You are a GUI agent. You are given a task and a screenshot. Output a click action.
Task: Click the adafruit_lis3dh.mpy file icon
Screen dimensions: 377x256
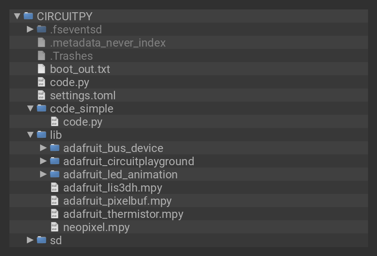coord(55,187)
